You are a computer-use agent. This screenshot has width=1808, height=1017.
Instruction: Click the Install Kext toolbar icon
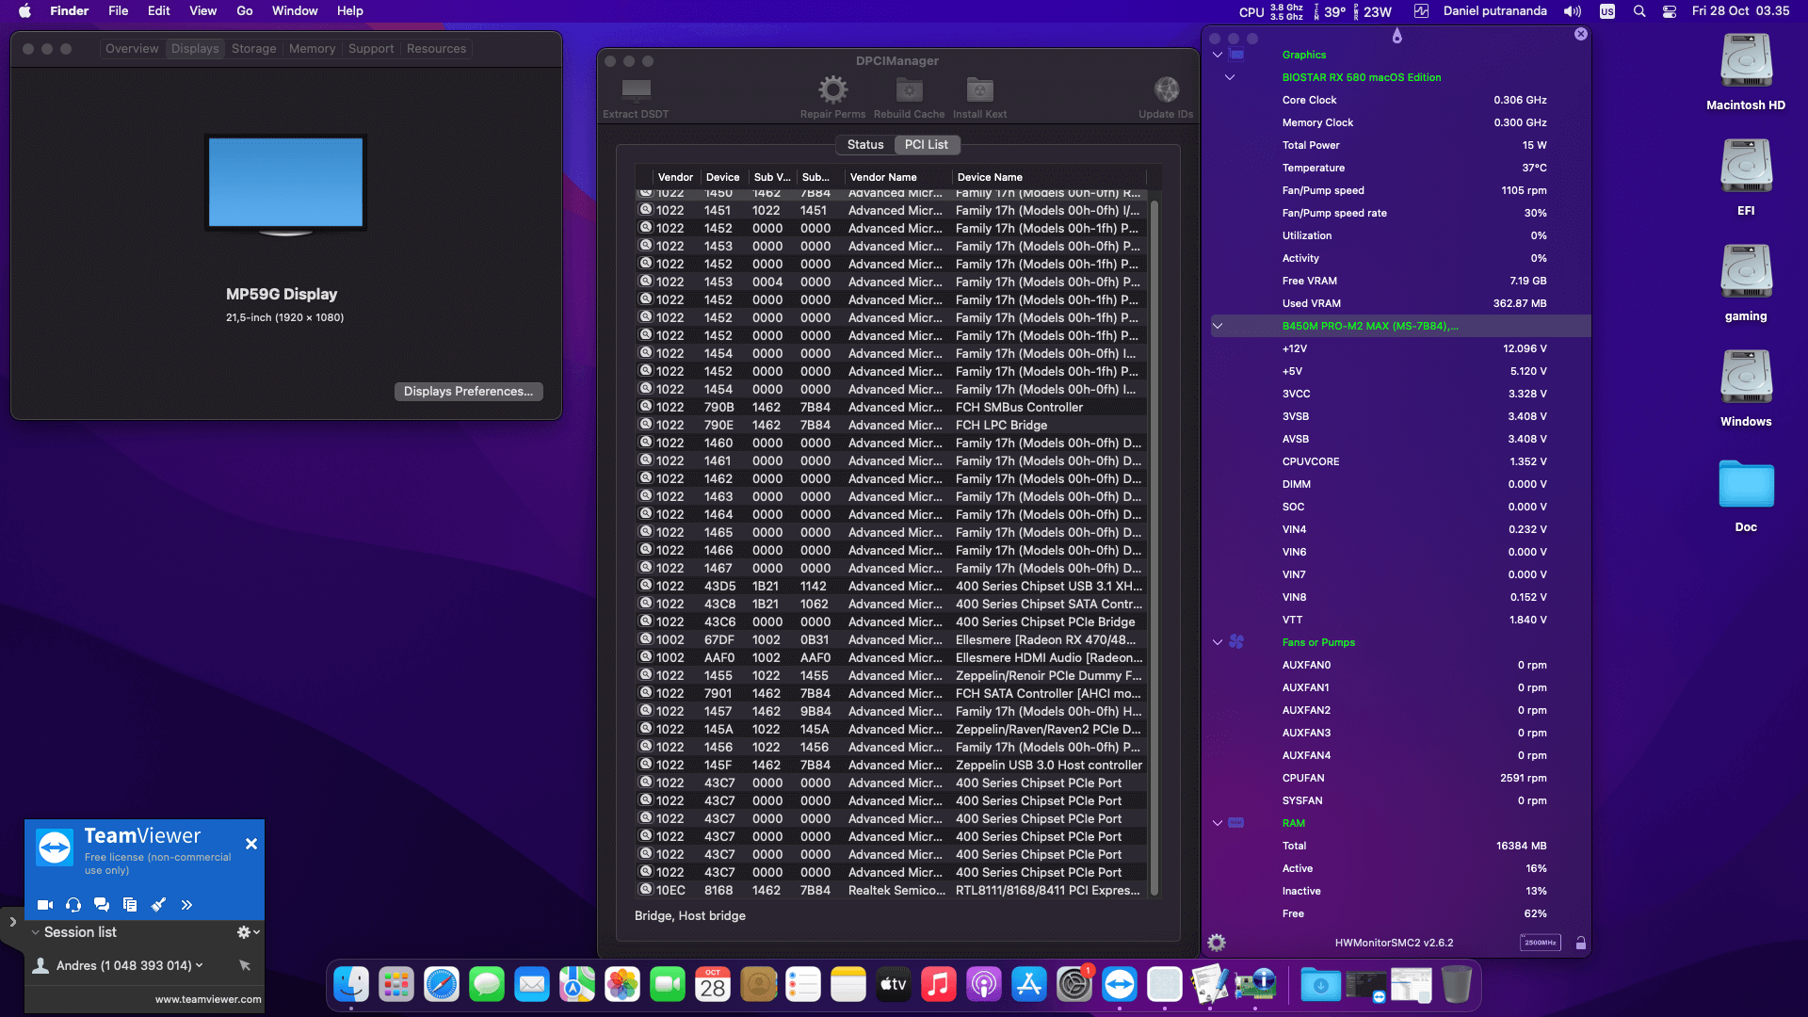[979, 89]
